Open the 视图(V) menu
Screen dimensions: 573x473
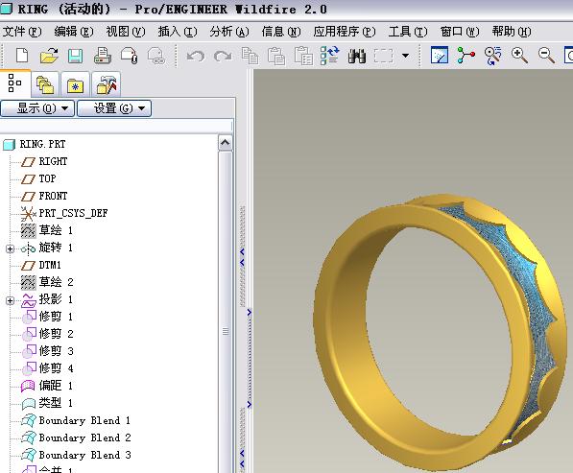coord(126,32)
